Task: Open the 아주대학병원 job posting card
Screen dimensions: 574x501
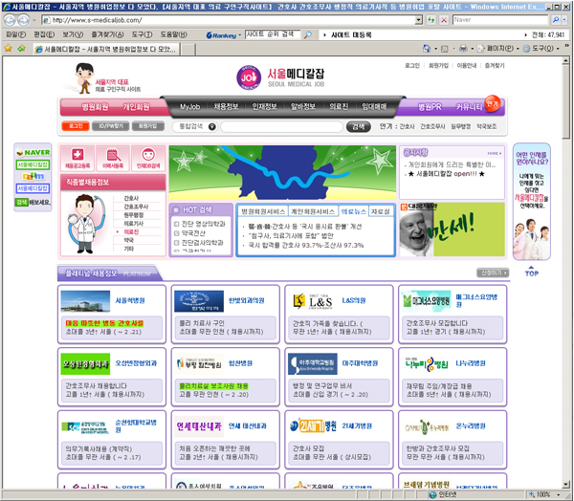Action: (339, 377)
